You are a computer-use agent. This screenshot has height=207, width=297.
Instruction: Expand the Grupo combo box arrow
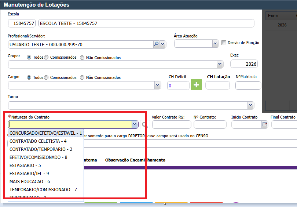tap(220, 64)
